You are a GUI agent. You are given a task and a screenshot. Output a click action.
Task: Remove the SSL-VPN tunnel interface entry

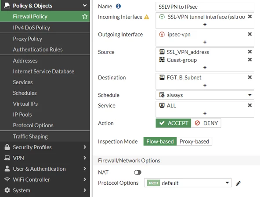250,17
